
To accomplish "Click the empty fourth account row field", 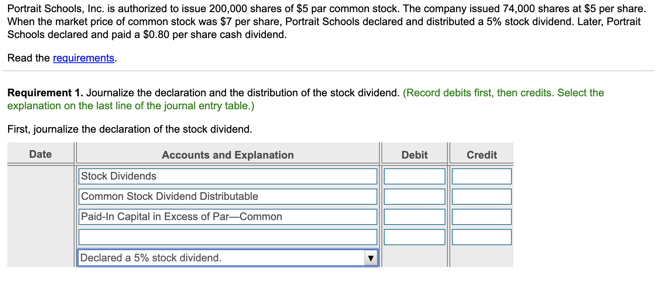I will 228,237.
